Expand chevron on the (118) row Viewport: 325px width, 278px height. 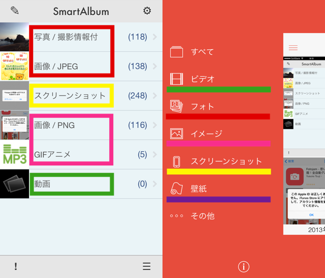point(155,37)
